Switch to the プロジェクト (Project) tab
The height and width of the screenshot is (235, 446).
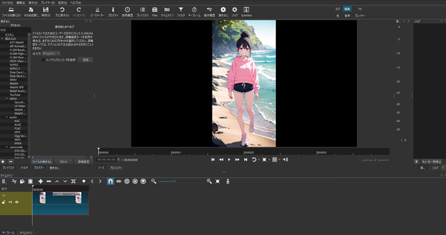(x=115, y=167)
